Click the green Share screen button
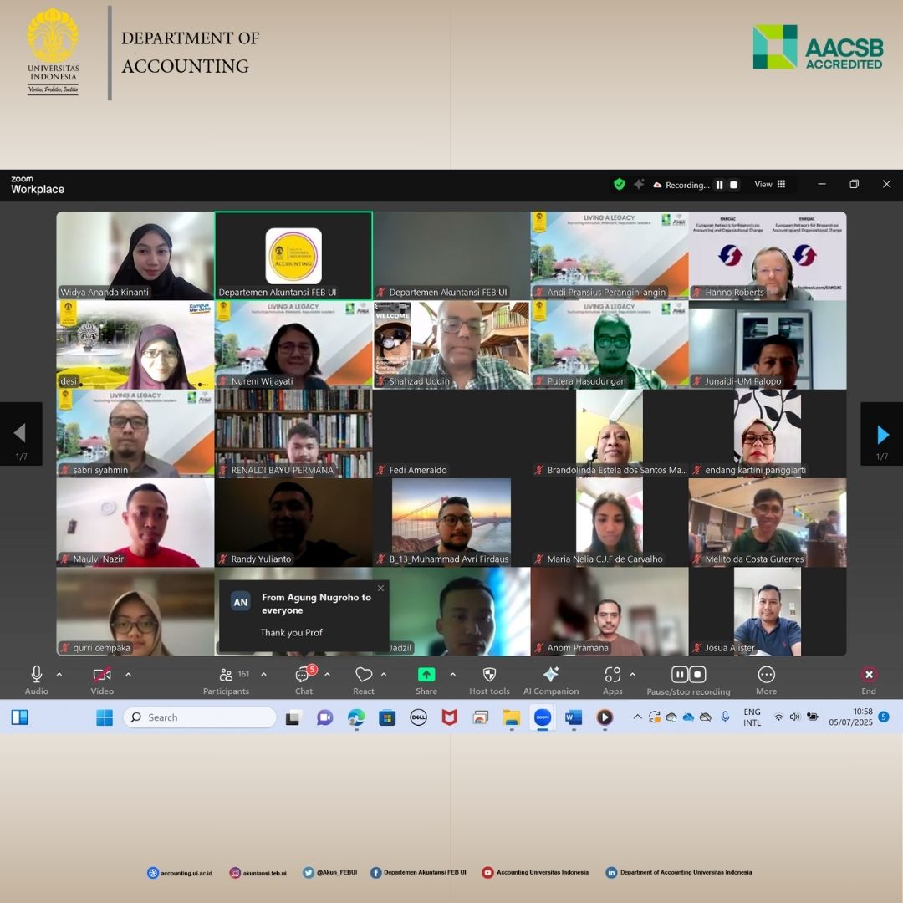The height and width of the screenshot is (903, 903). coord(426,675)
